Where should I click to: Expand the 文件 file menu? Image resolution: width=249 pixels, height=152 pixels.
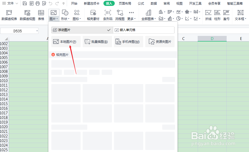[x=10, y=3]
